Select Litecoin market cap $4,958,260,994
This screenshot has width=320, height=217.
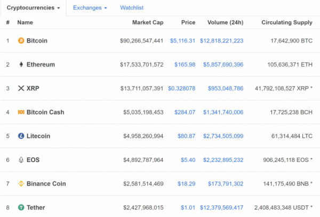click(x=143, y=136)
